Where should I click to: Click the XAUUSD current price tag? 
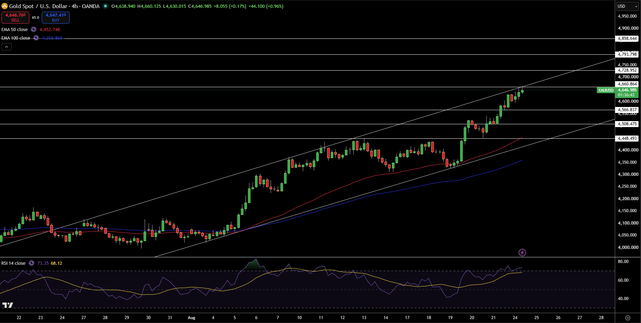(x=606, y=90)
